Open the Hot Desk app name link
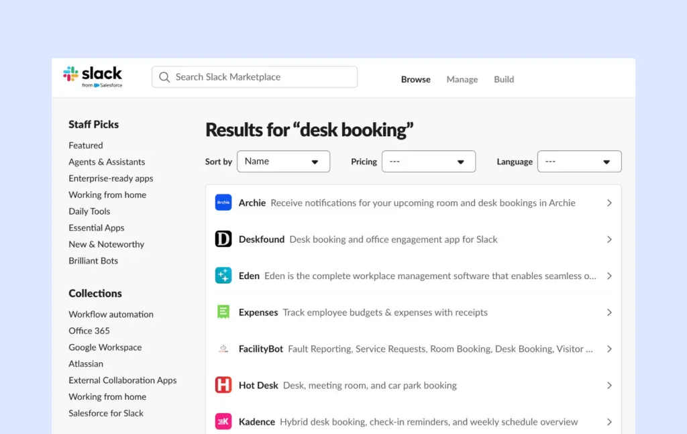The height and width of the screenshot is (434, 687). 258,386
